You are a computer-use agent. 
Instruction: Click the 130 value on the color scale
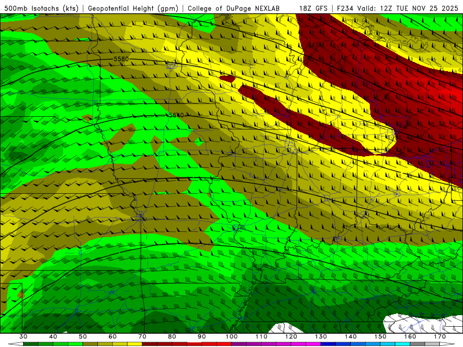321,337
